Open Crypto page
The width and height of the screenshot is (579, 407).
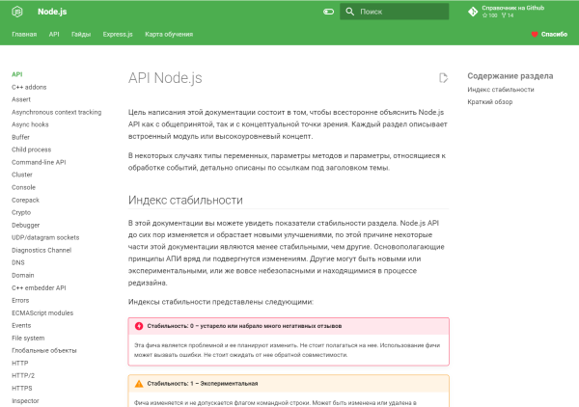[21, 212]
